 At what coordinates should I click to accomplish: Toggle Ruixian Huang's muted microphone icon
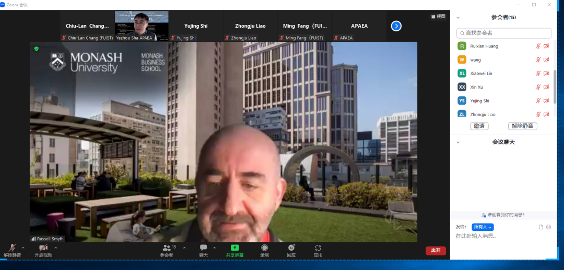(538, 46)
